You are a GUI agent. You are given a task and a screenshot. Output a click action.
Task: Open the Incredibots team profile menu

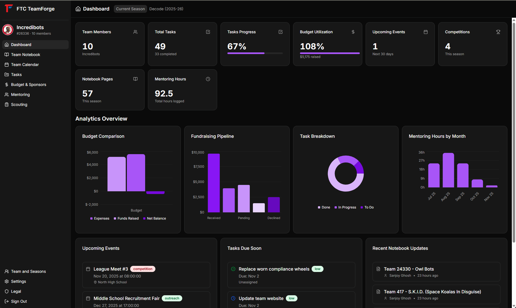pos(30,30)
